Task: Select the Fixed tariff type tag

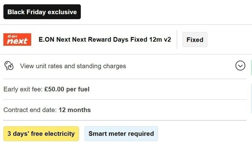Action: click(195, 40)
